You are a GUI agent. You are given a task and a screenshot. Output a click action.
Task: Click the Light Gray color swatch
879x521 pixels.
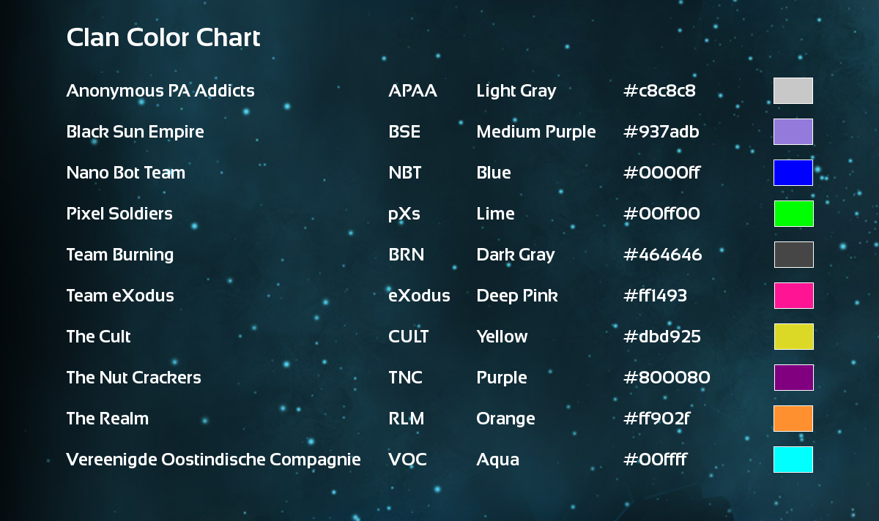pos(793,91)
